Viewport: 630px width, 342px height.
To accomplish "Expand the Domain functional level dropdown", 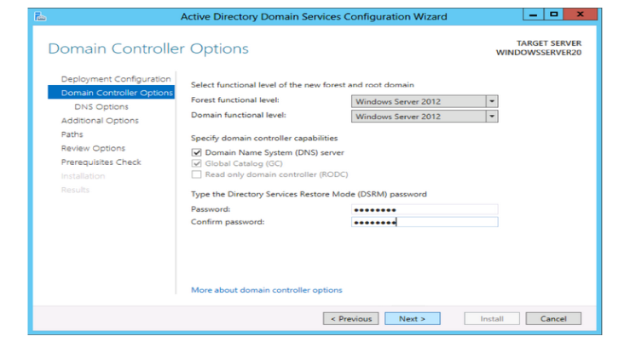I will 491,117.
